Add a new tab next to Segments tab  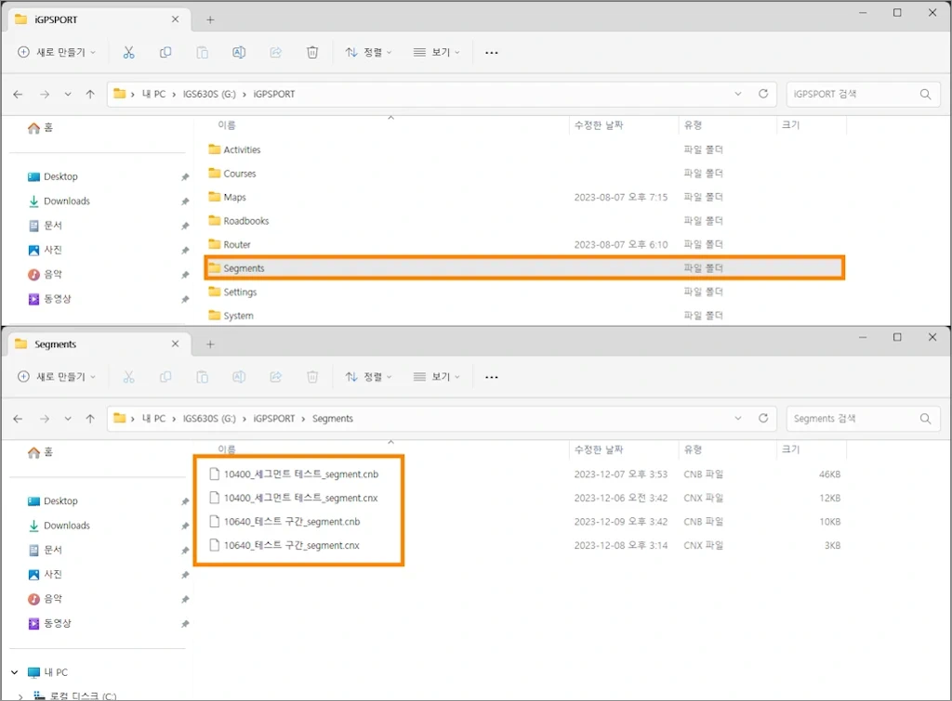210,344
